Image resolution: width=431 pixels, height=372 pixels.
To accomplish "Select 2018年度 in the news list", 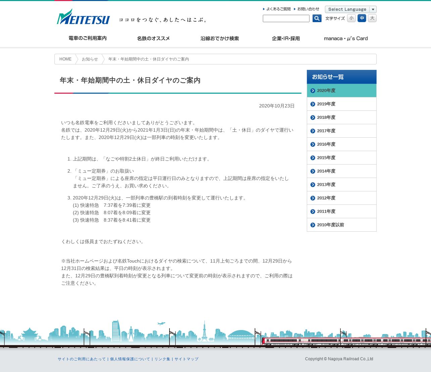I will click(x=342, y=118).
